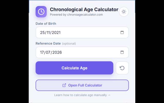This screenshot has width=164, height=103.
Task: Click the reset circular arrow button
Action: point(122,68)
